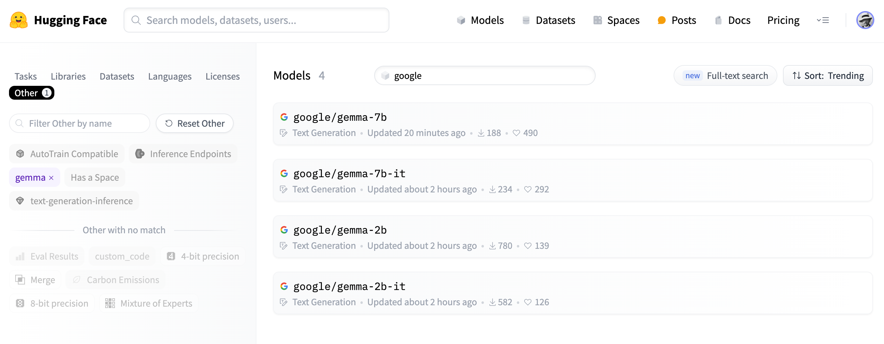884x344 pixels.
Task: Open the Licenses filter tab
Action: pyautogui.click(x=222, y=76)
